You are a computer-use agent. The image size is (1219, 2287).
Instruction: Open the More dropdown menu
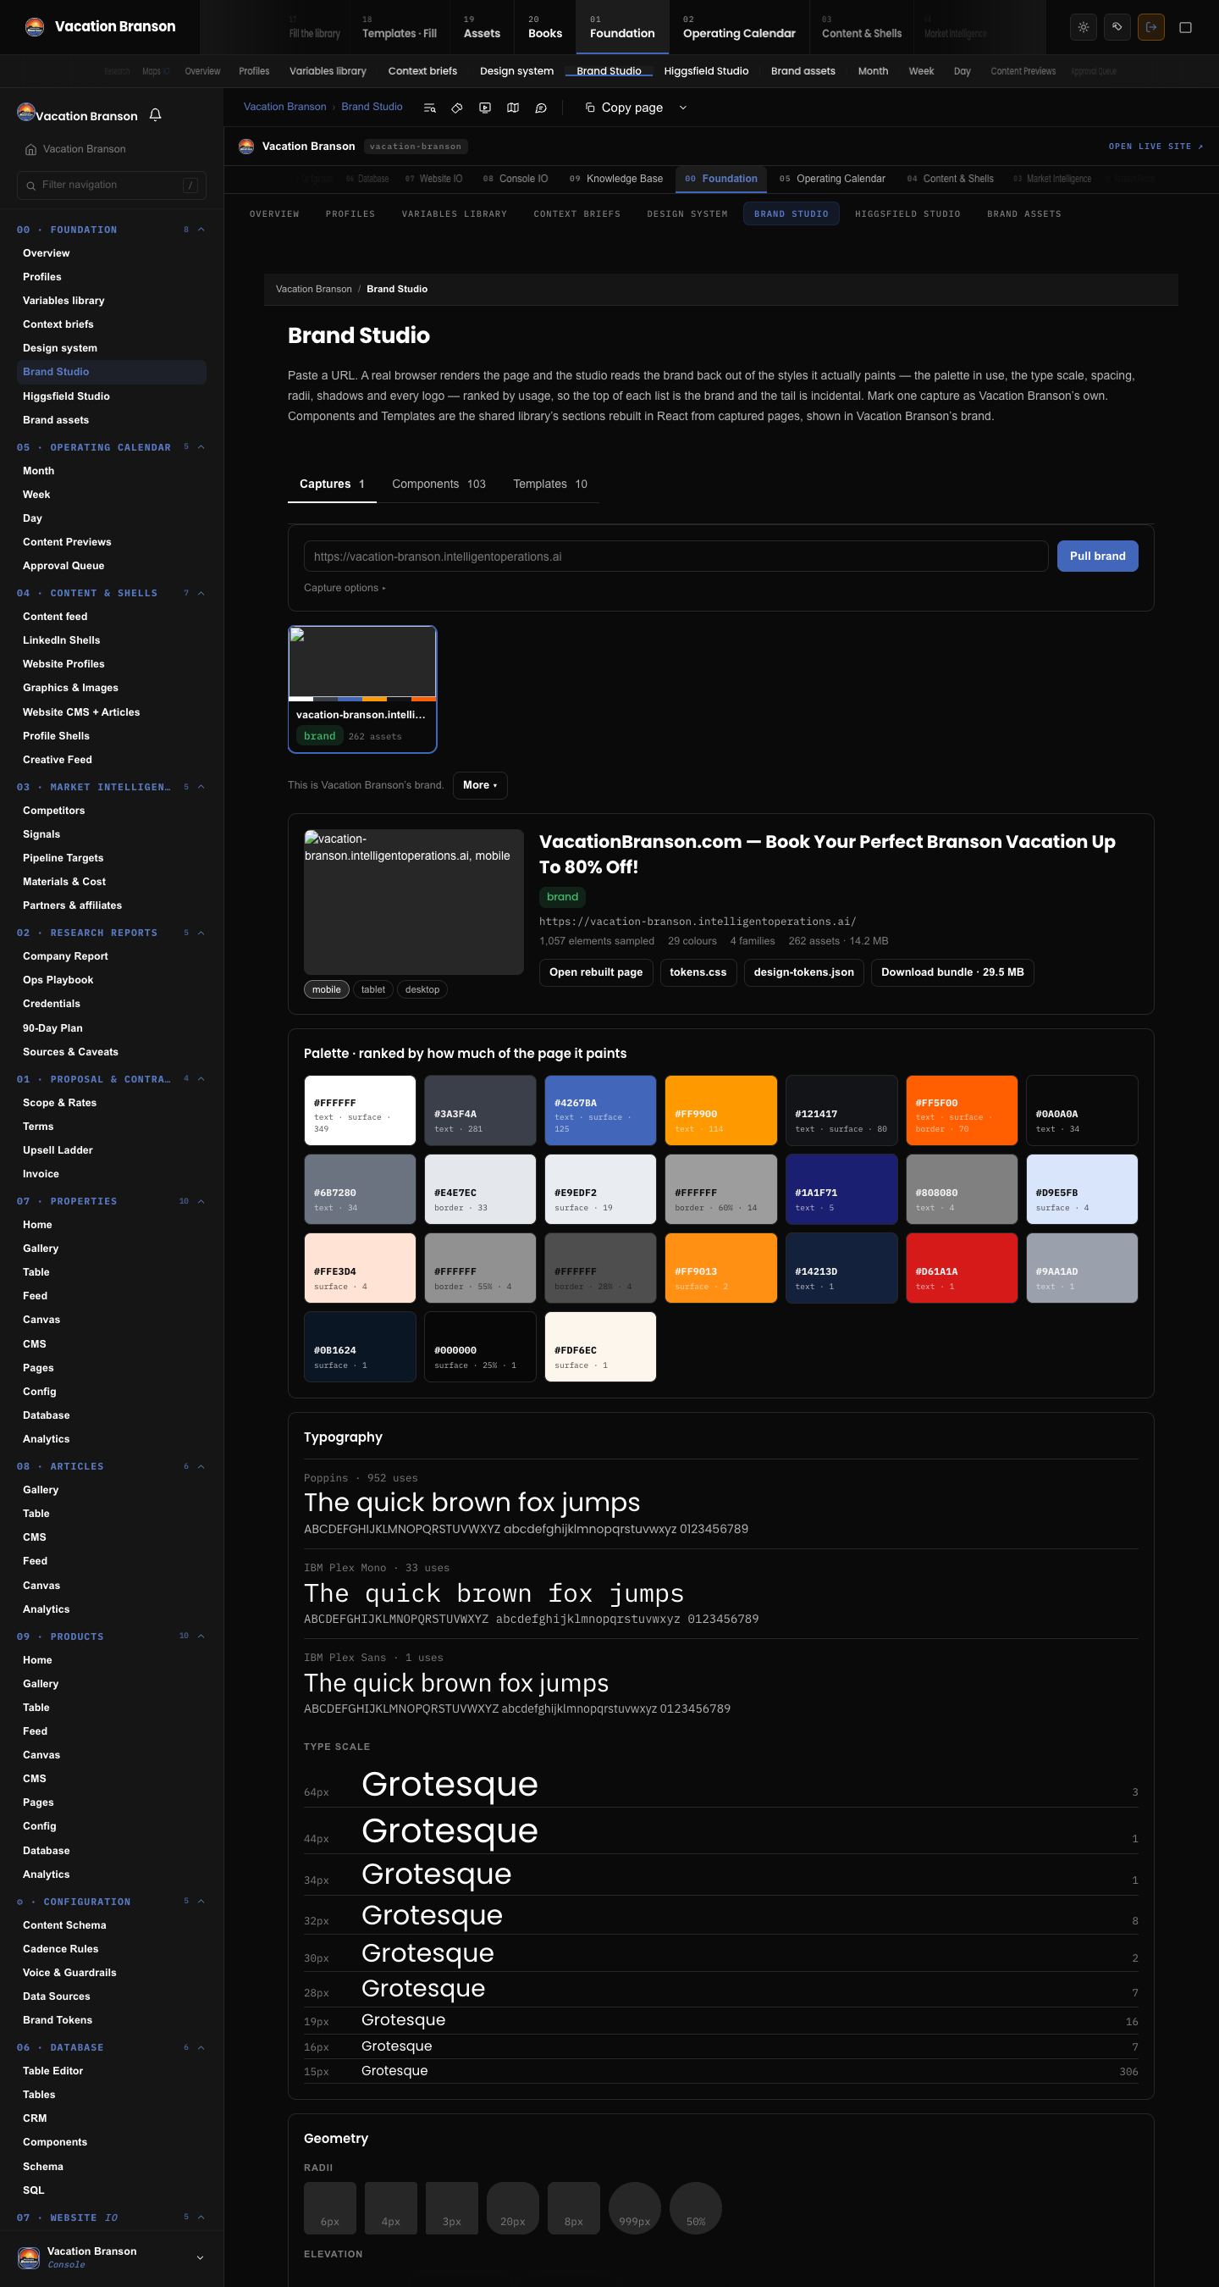[x=480, y=785]
